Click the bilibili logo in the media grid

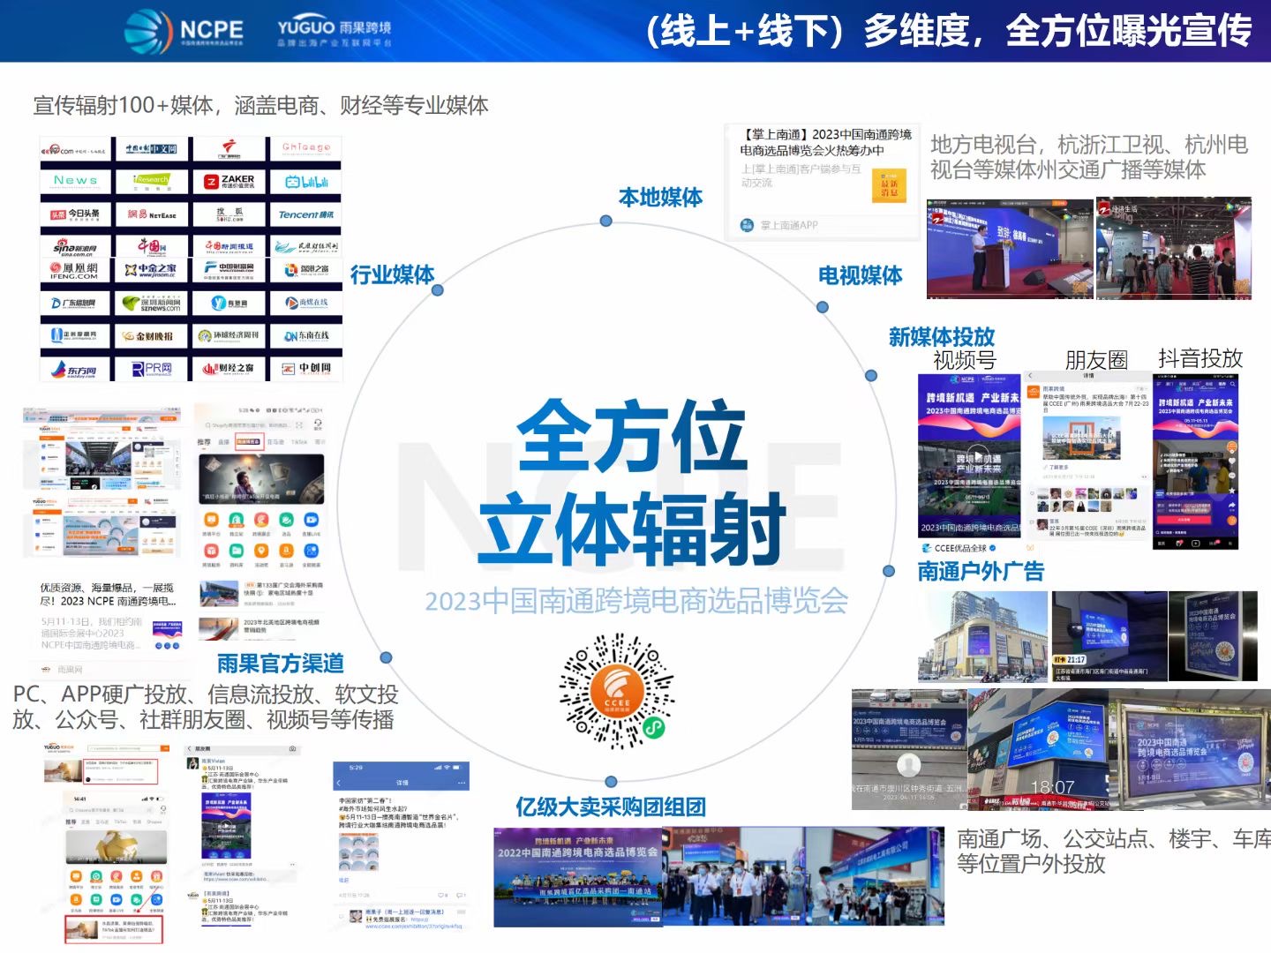305,182
